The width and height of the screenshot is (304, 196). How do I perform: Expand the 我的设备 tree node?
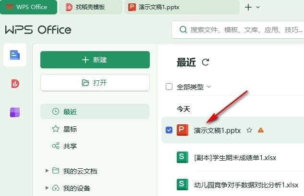[47, 188]
